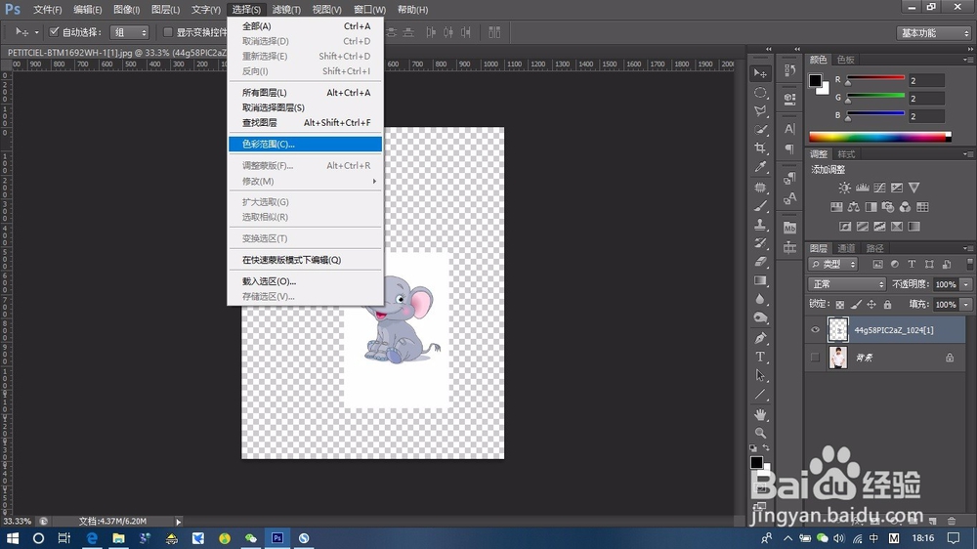Choose Edit in Quick Mask Mode
This screenshot has height=549, width=977.
point(305,260)
